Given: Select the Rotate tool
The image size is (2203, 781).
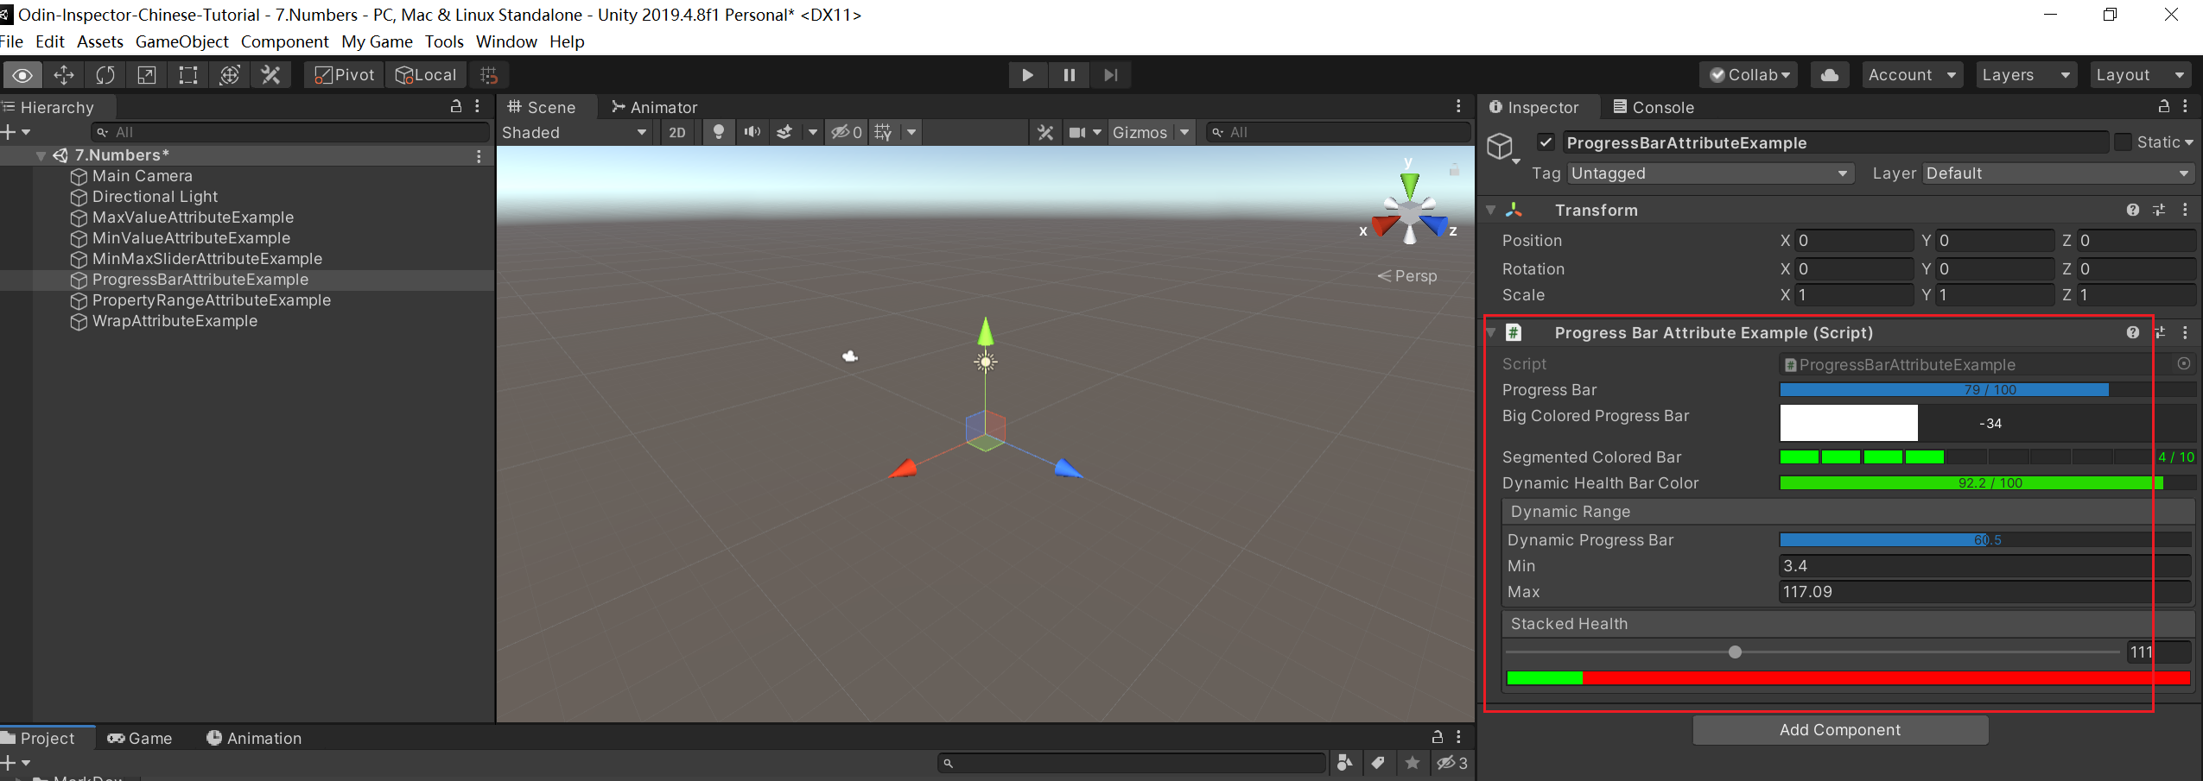Looking at the screenshot, I should pyautogui.click(x=105, y=75).
